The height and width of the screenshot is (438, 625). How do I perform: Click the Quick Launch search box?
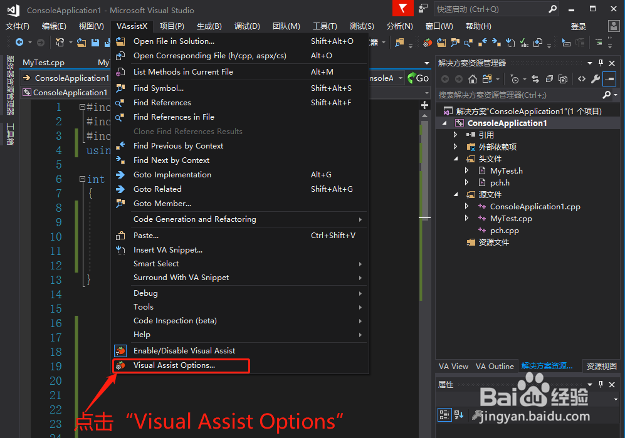[x=496, y=9]
